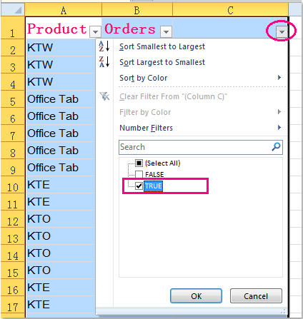Confirm the filter with OK button
The height and width of the screenshot is (319, 303).
pyautogui.click(x=196, y=296)
